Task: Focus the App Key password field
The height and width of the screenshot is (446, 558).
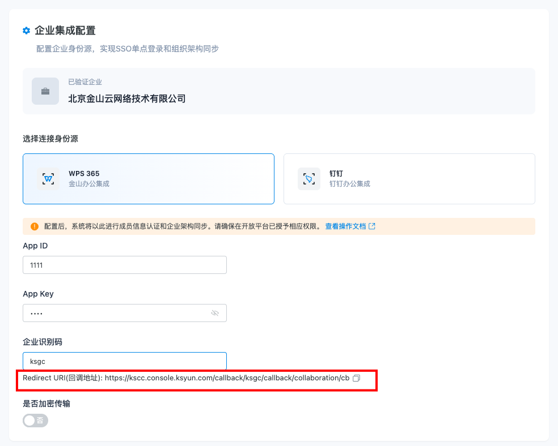Action: (x=125, y=313)
